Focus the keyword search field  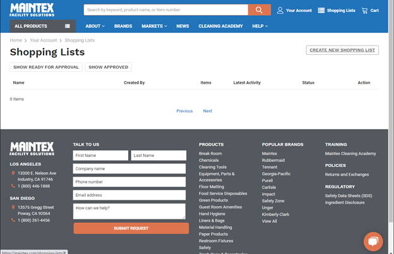166,10
